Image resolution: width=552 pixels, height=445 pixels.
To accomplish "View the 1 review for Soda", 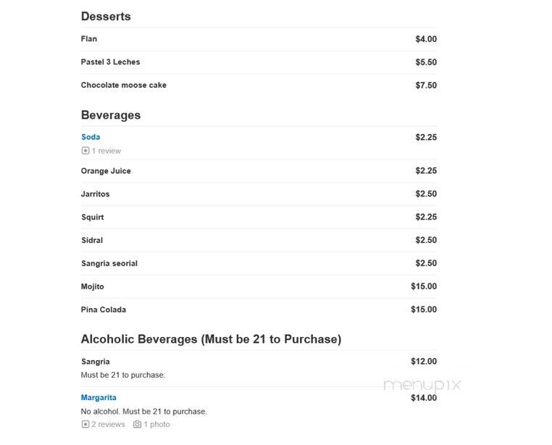I will click(106, 151).
